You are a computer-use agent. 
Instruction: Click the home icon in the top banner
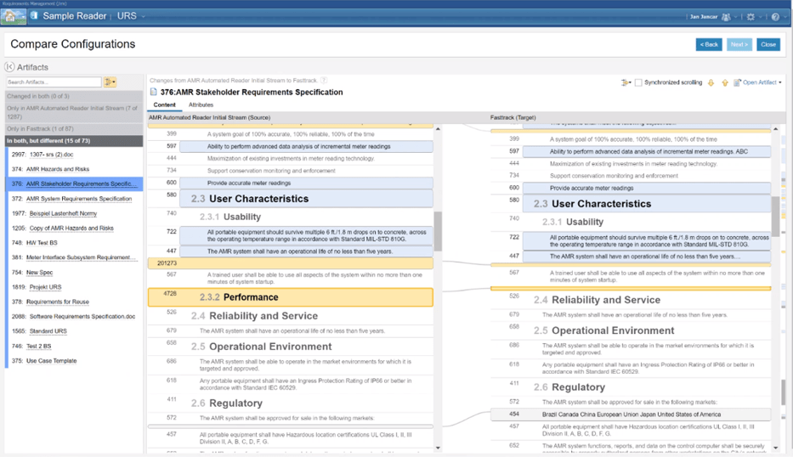coord(14,16)
